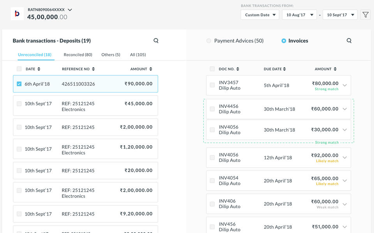The width and height of the screenshot is (374, 233).
Task: Click the ₹20,000.00 deposit amount
Action: pyautogui.click(x=138, y=170)
